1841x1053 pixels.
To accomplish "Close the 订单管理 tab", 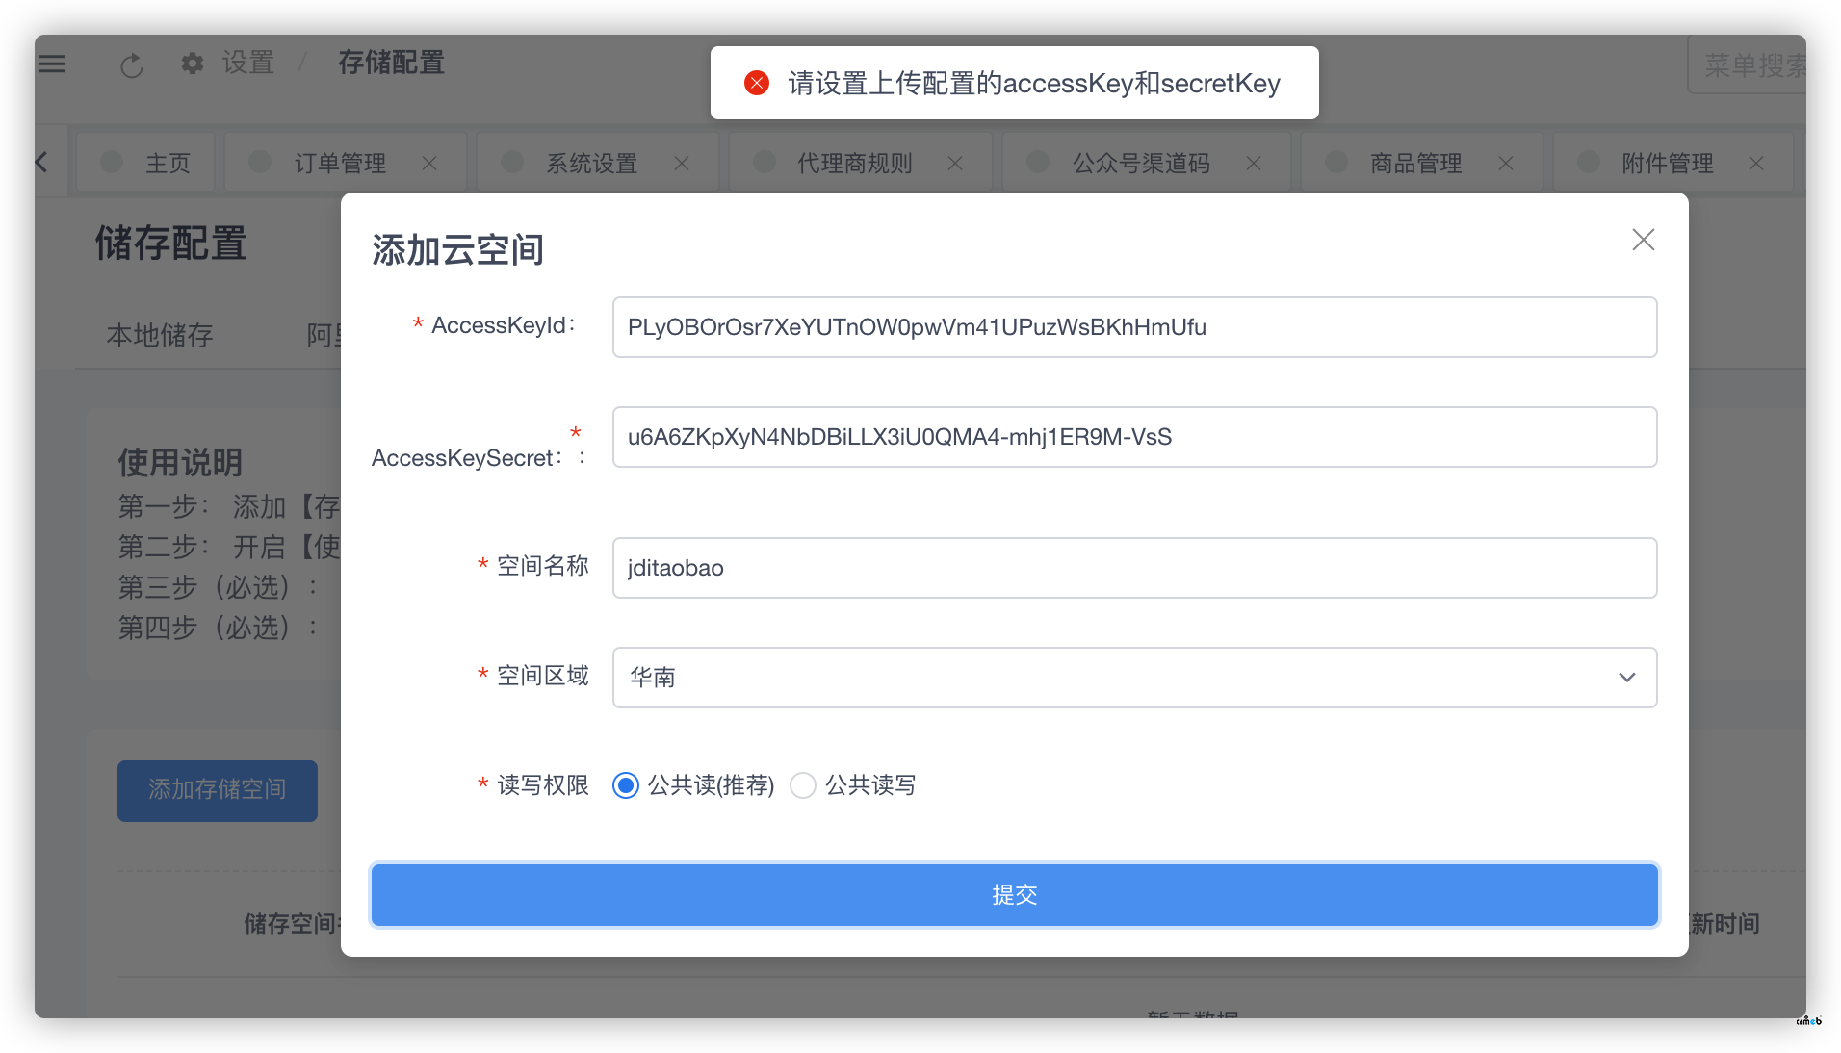I will click(429, 164).
